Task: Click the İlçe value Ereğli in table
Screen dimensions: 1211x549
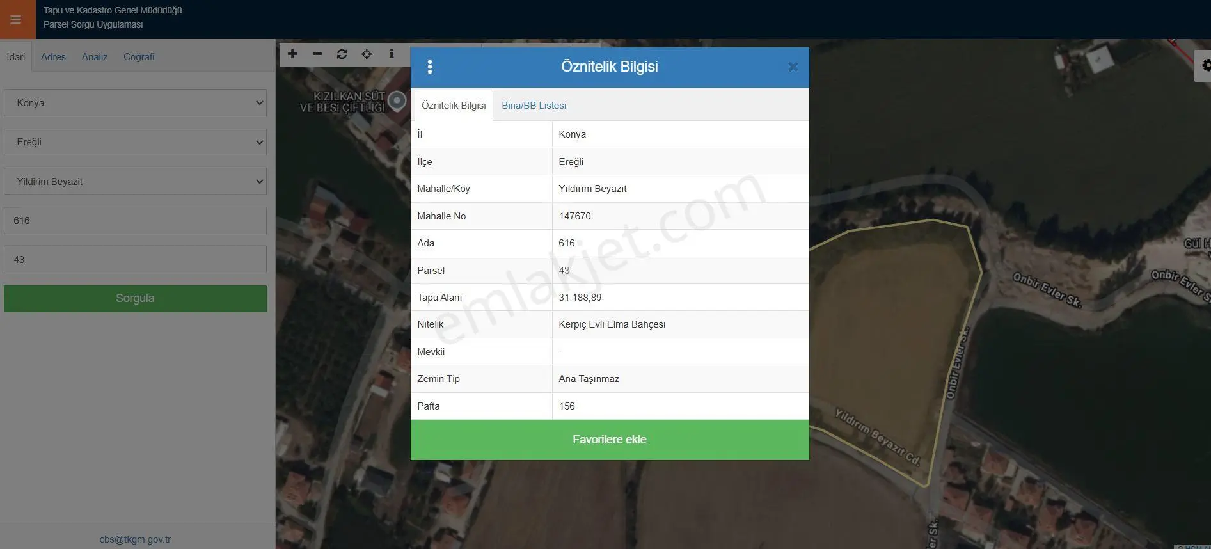Action: 571,162
